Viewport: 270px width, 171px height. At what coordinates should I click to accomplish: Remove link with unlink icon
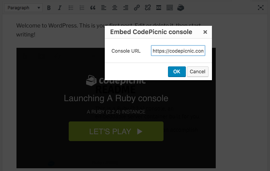[x=148, y=8]
